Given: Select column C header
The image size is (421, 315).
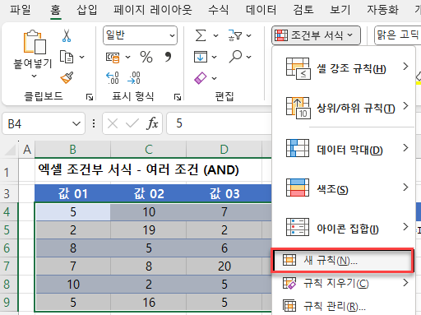Looking at the screenshot, I should pos(148,150).
